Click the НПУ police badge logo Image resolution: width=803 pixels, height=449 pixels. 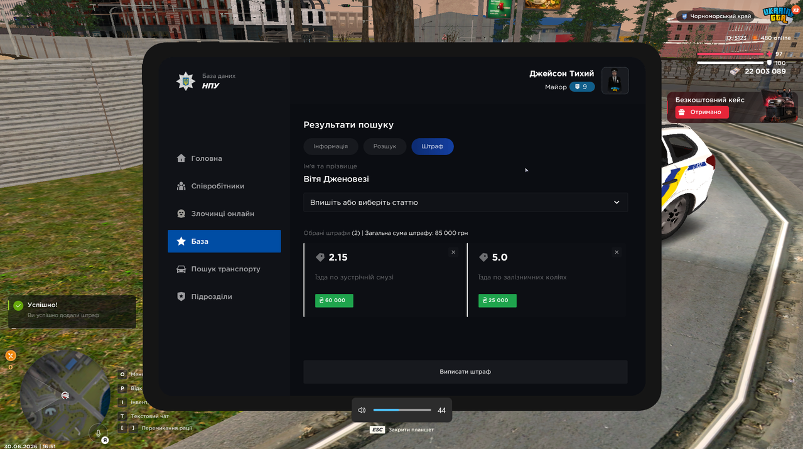tap(186, 81)
